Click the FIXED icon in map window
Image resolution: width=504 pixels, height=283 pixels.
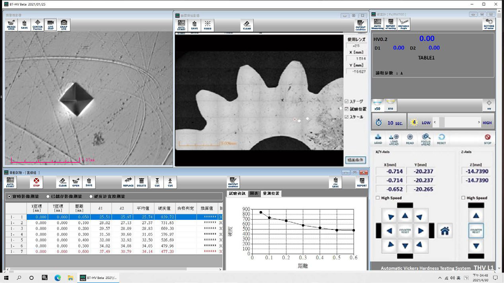click(x=207, y=25)
